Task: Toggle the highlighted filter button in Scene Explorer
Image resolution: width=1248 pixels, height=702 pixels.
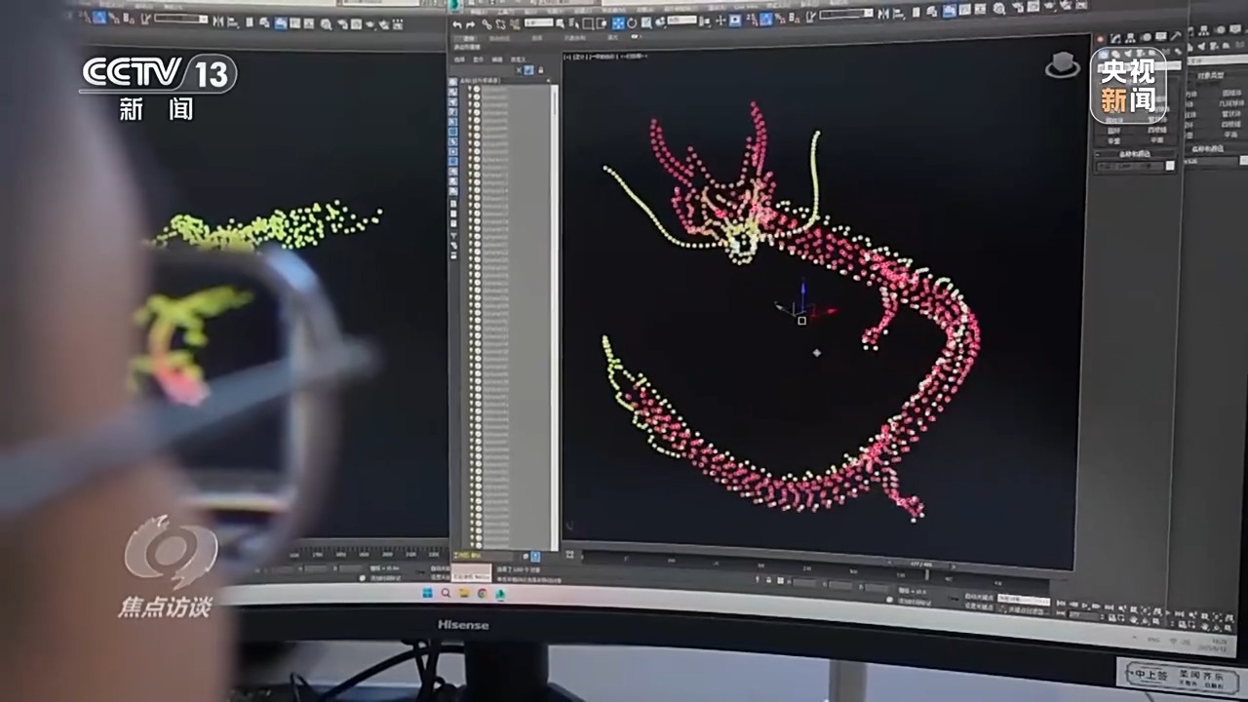Action: [528, 70]
